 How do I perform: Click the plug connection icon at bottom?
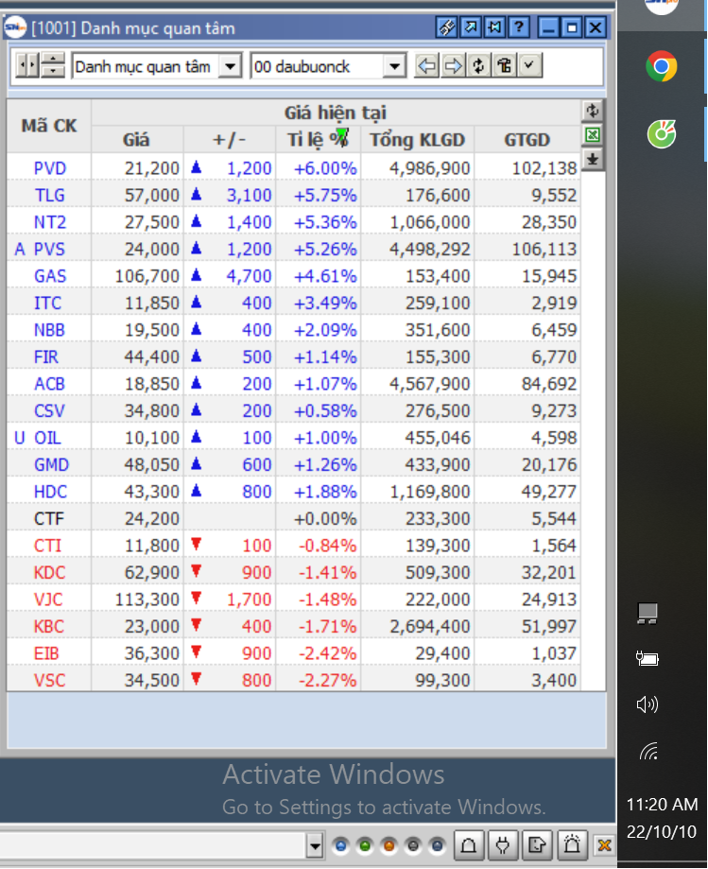[503, 845]
